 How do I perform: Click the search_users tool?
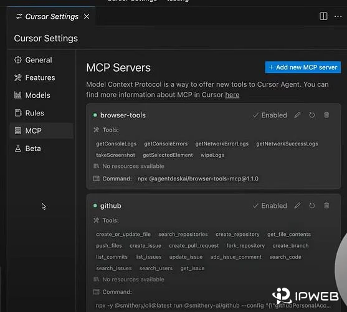(156, 268)
